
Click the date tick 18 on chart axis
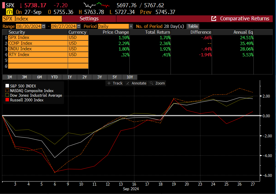(160, 184)
